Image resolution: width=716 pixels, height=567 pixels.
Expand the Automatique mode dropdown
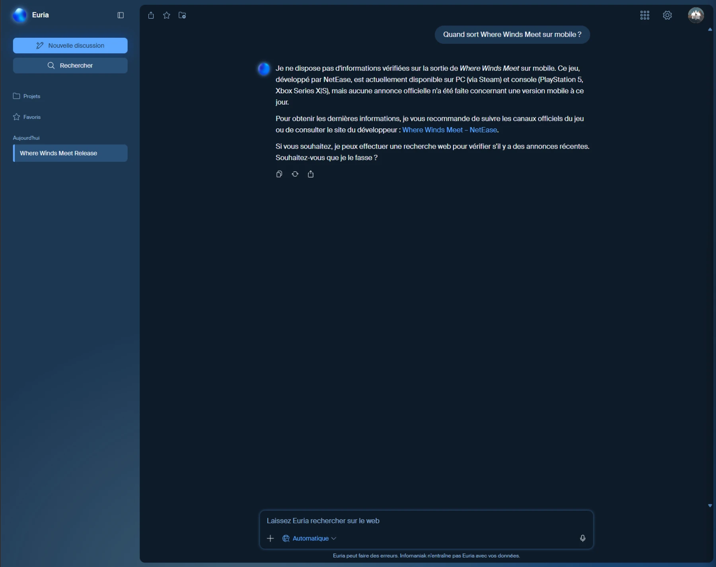[x=310, y=538]
